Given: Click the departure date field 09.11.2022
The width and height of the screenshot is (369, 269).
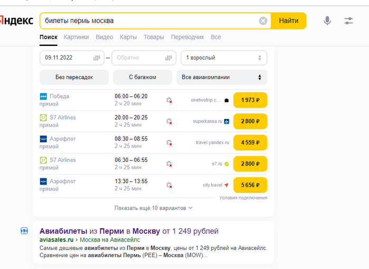Looking at the screenshot, I should pyautogui.click(x=72, y=57).
